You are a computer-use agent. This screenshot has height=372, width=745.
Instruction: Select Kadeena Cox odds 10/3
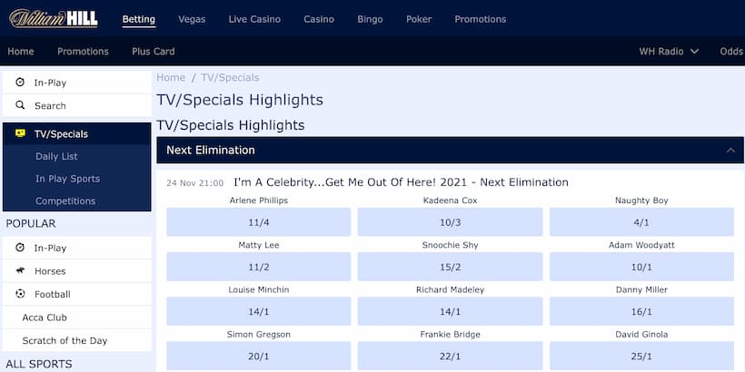tap(450, 221)
